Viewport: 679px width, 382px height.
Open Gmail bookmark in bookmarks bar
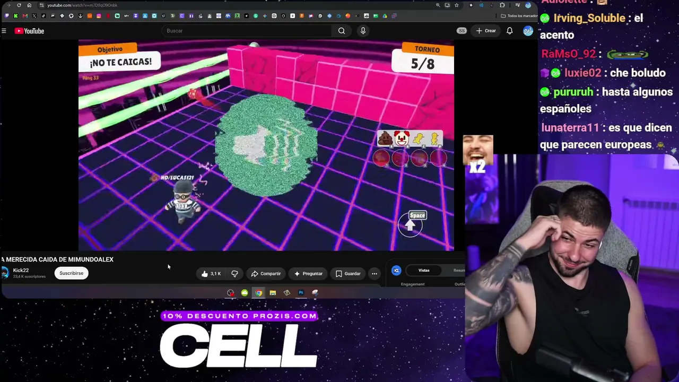[x=25, y=16]
